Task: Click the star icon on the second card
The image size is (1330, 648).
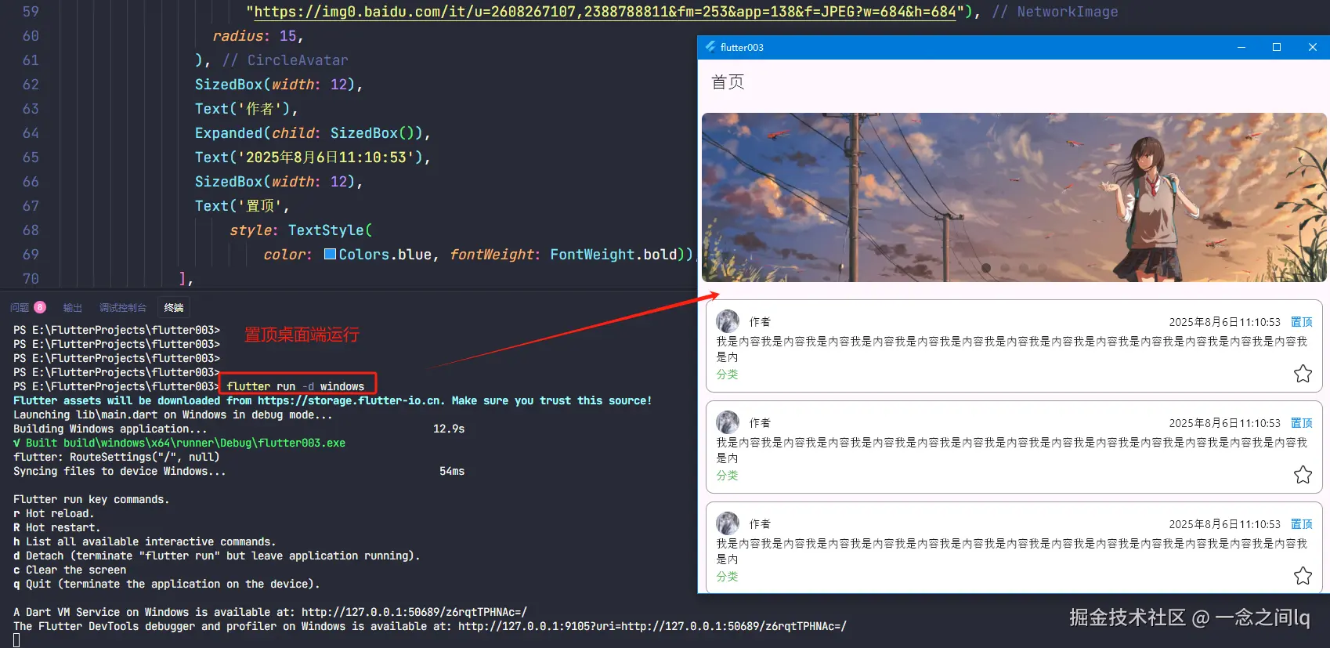Action: [x=1303, y=475]
